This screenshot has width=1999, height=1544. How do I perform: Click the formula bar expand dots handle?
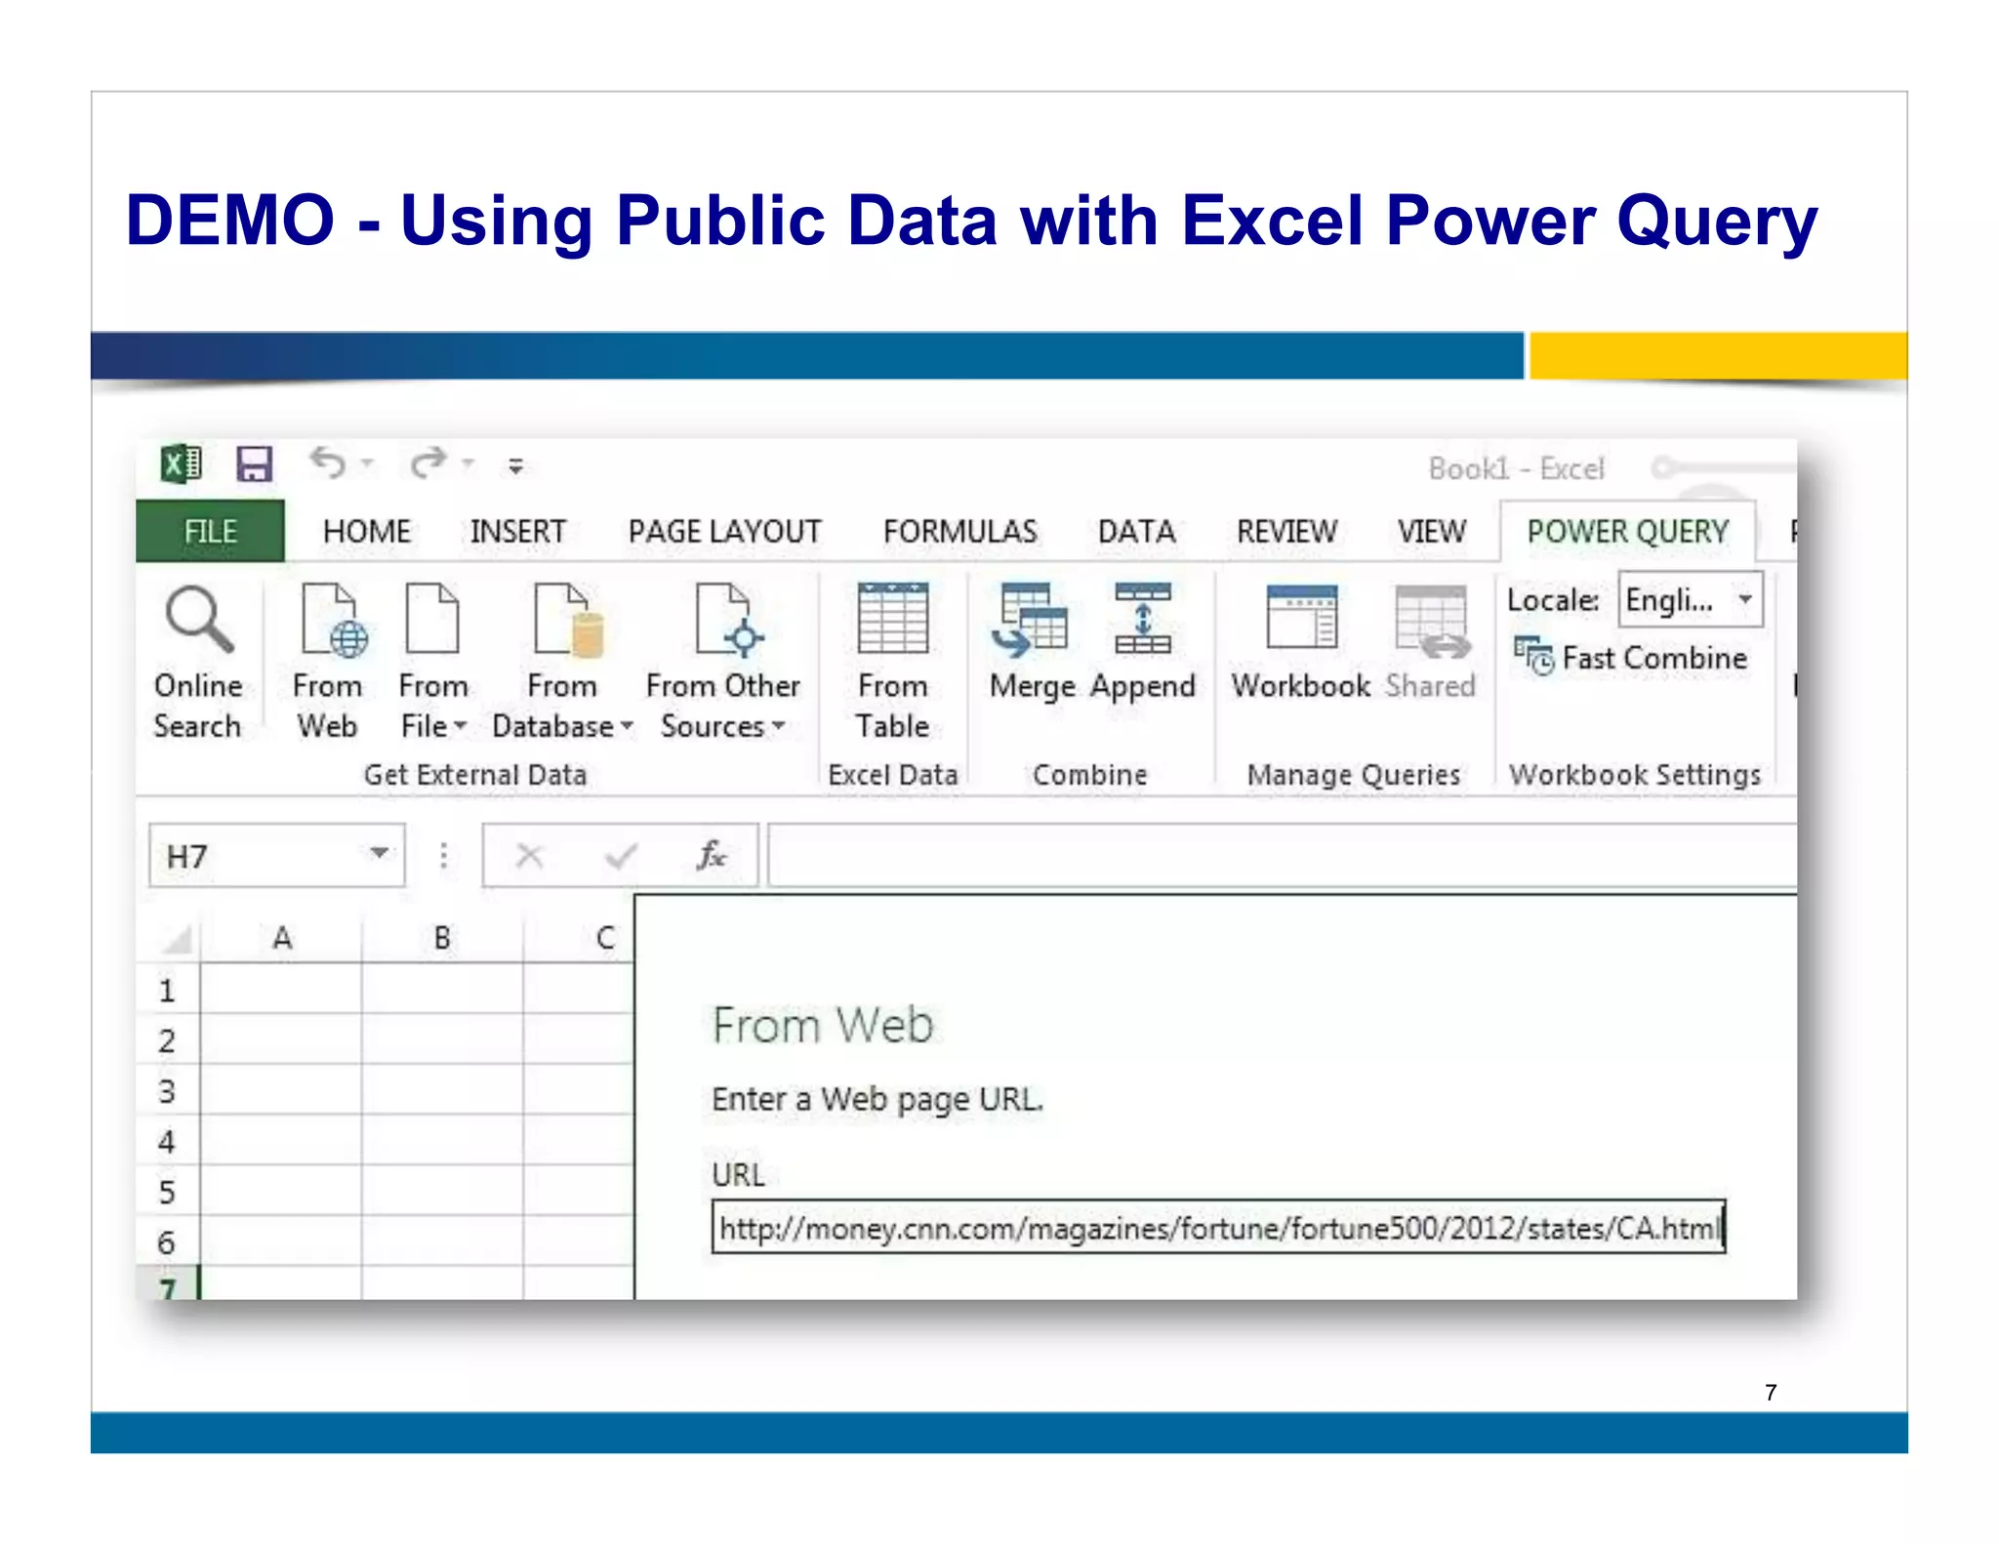(444, 856)
